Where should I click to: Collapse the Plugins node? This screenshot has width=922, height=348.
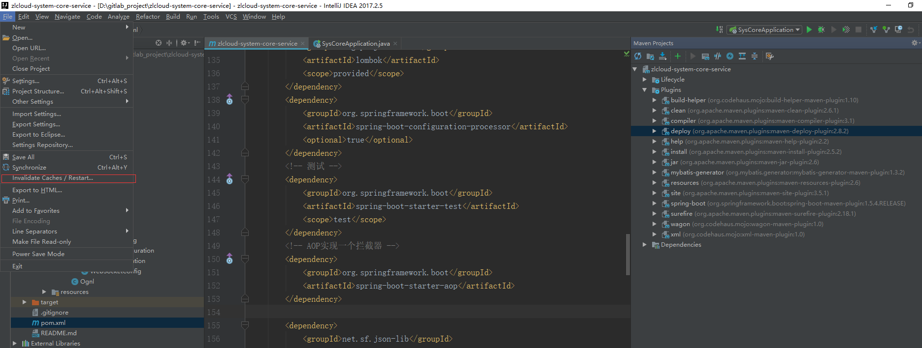coord(644,90)
